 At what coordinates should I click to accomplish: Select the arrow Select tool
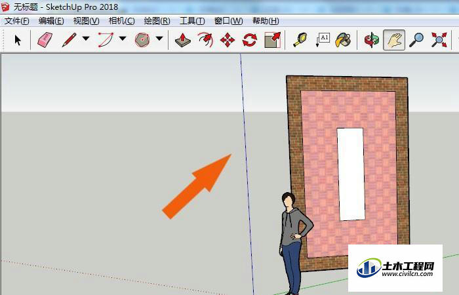(x=18, y=40)
